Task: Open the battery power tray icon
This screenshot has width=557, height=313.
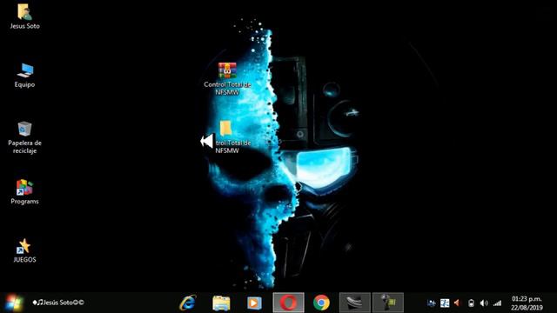Action: coord(471,303)
